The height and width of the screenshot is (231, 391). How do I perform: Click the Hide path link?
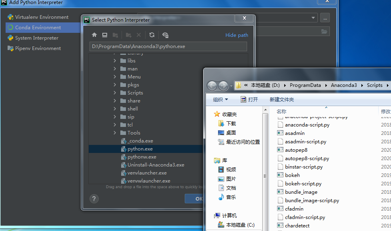coord(237,35)
